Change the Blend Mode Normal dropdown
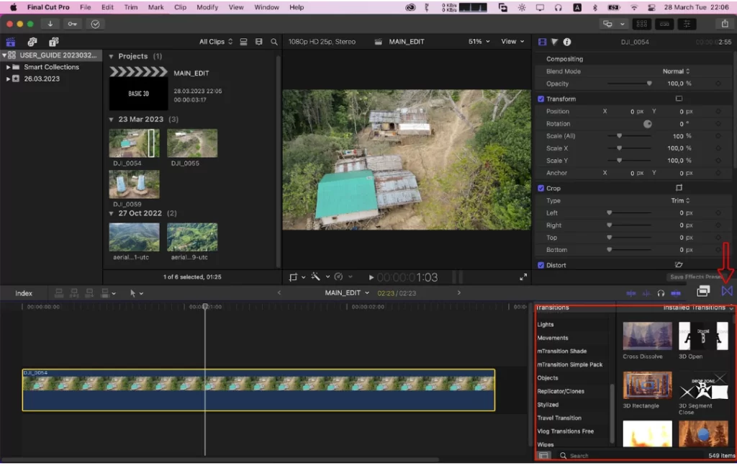Screen dimensions: 737x466 (x=676, y=71)
